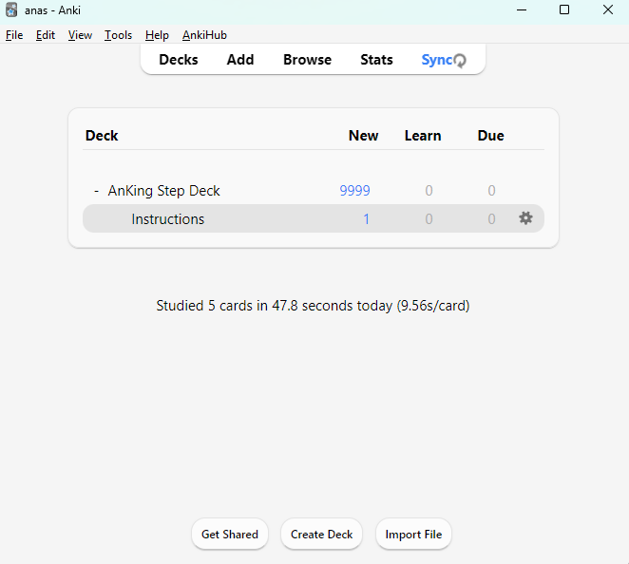The image size is (629, 564).
Task: Open the Stats window
Action: pos(376,60)
